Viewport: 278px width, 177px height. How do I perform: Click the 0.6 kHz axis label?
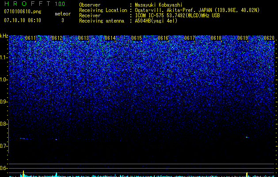pos(4,168)
